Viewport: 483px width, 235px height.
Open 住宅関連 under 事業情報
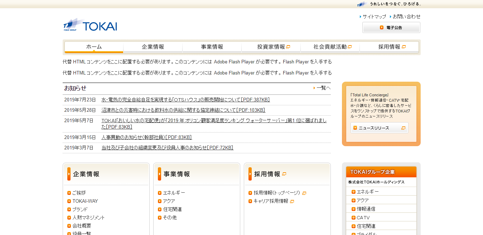point(172,209)
